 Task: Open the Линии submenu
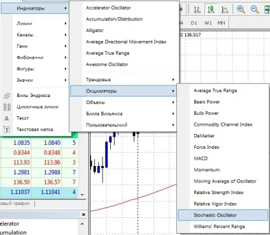pyautogui.click(x=41, y=24)
